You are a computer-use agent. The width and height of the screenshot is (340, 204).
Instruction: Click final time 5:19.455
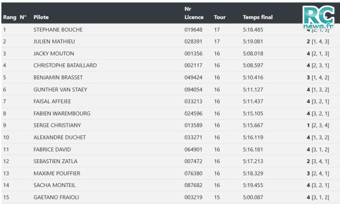click(253, 185)
